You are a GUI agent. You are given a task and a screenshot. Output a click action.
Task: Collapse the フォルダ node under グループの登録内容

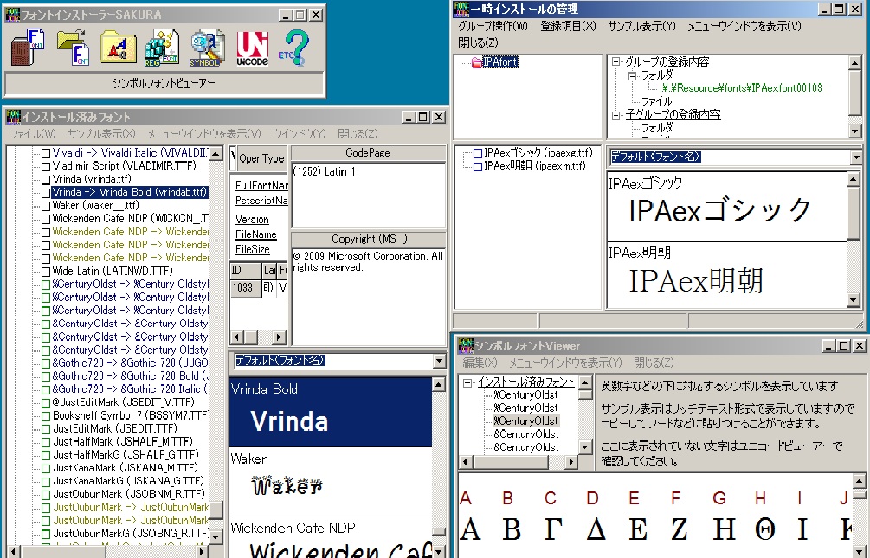click(x=632, y=75)
